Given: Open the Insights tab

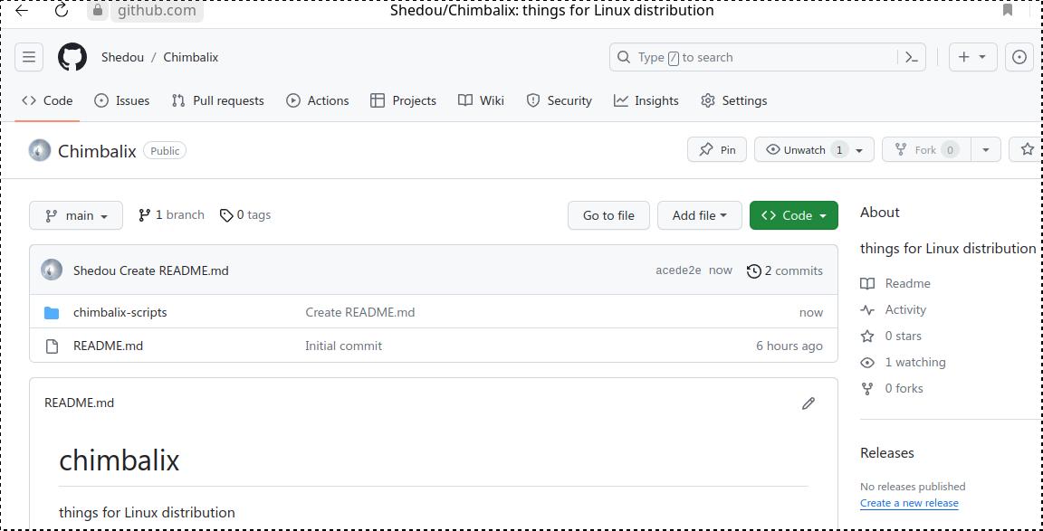Looking at the screenshot, I should tap(646, 100).
